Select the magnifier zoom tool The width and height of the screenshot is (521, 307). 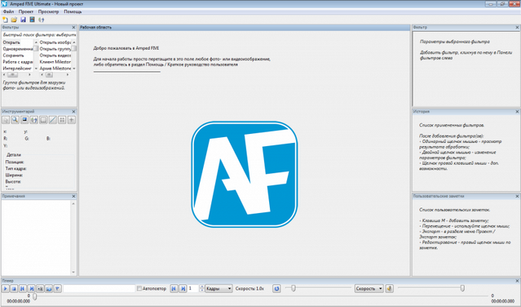coord(15,120)
